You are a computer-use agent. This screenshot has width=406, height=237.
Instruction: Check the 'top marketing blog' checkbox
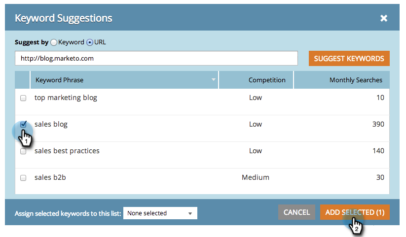point(23,98)
